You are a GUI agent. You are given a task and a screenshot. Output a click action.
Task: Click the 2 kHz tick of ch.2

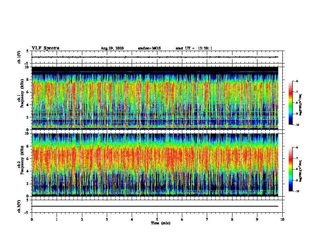(x=28, y=184)
